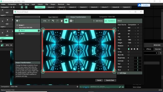Click the Slice 1 row icon
Viewport: 163px width, 92px height.
point(19,33)
